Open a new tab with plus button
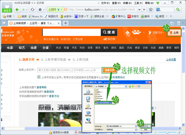 [65, 23]
